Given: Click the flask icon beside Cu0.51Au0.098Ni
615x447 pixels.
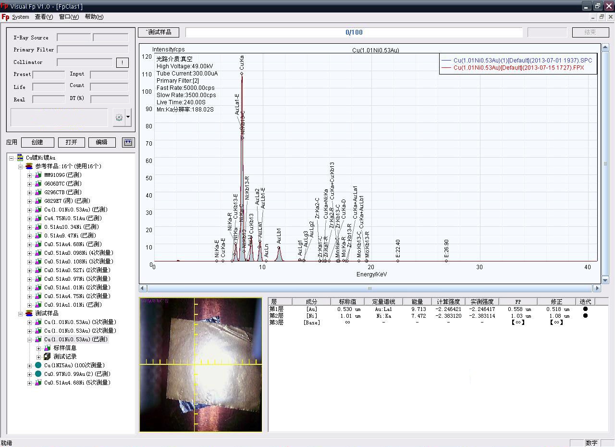Looking at the screenshot, I should pyautogui.click(x=38, y=253).
